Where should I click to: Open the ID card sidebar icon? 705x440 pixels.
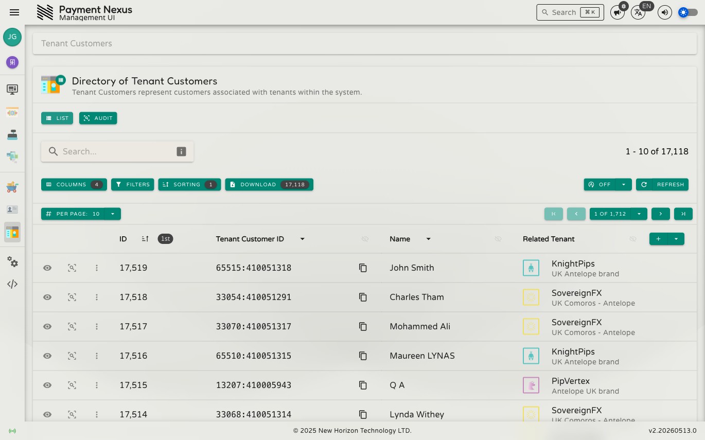(x=12, y=209)
